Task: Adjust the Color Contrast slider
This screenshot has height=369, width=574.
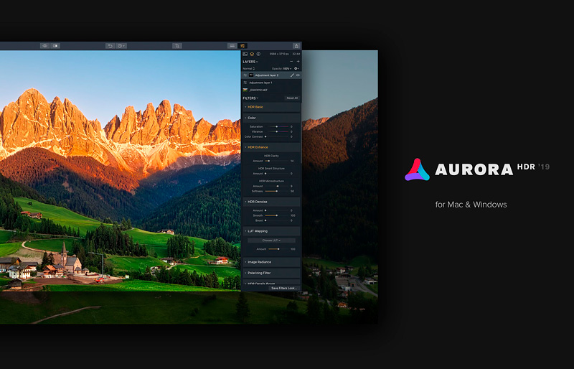Action: tap(277, 136)
